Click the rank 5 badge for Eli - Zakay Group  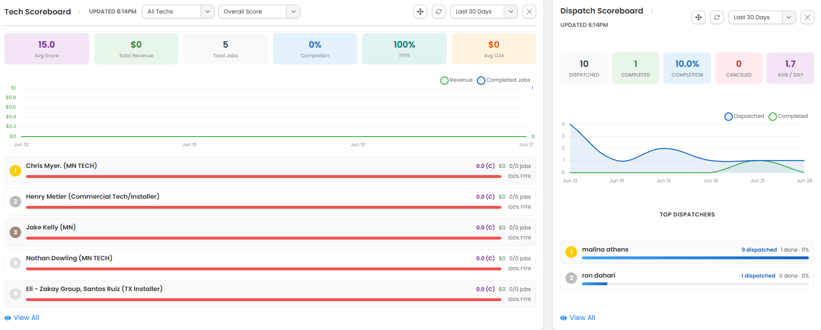click(x=15, y=294)
